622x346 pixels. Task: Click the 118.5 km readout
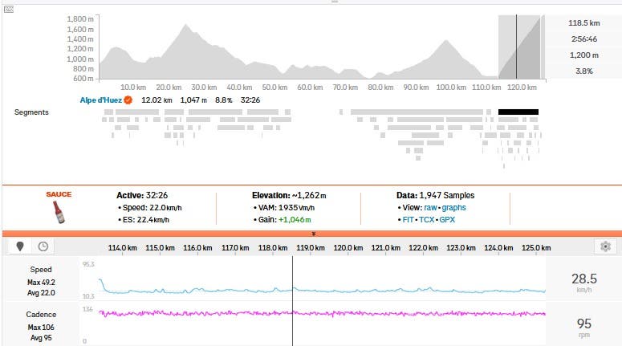pyautogui.click(x=584, y=23)
